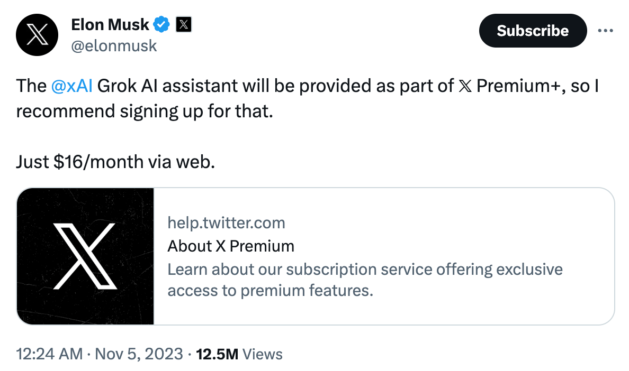Visit the help.twitter.com link card
This screenshot has height=371, width=629.
(x=226, y=222)
